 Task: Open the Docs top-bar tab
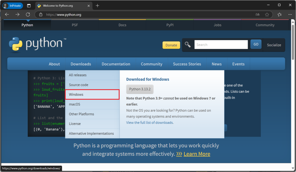coord(122,25)
